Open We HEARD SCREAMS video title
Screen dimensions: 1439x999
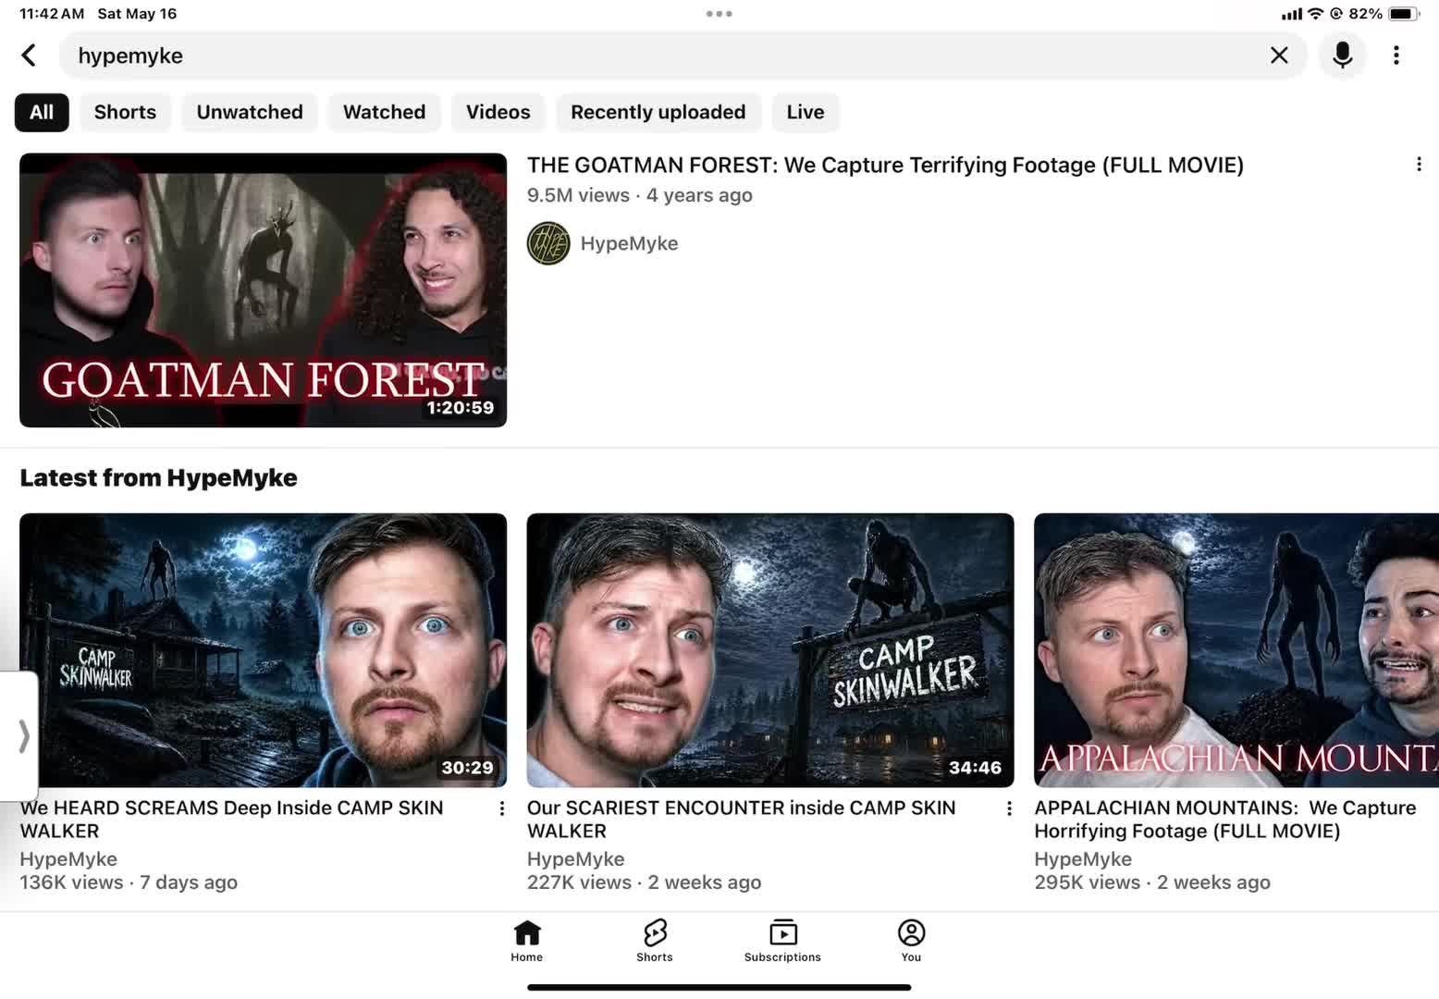[232, 820]
